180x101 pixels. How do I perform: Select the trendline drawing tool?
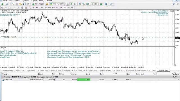click(x=18, y=8)
